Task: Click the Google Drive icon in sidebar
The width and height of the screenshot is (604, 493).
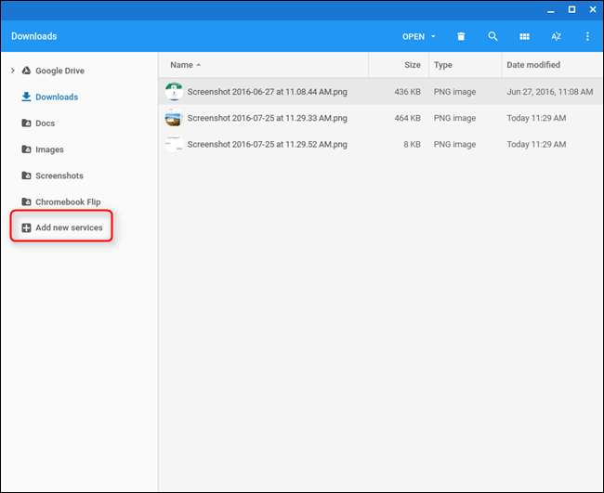Action: pyautogui.click(x=26, y=71)
